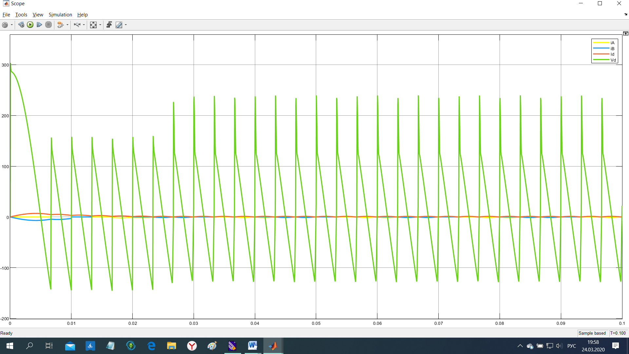Screen dimensions: 629x354
Task: Click the Step Forward icon
Action: [x=39, y=25]
